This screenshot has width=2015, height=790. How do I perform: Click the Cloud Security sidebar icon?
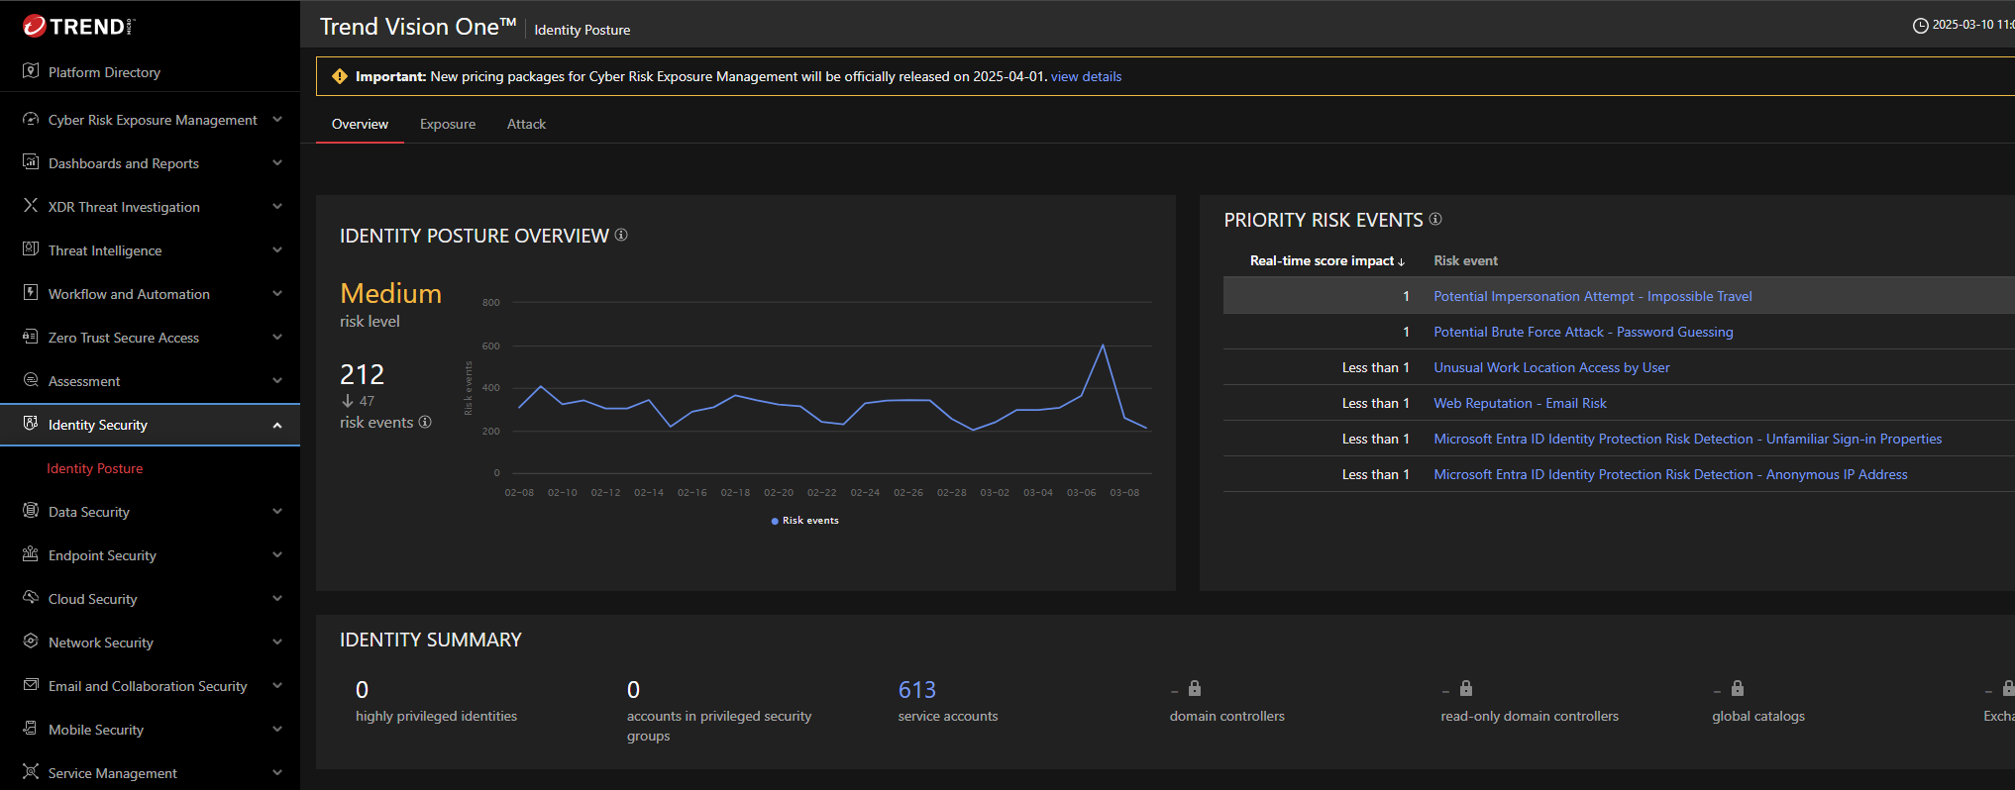click(x=31, y=598)
